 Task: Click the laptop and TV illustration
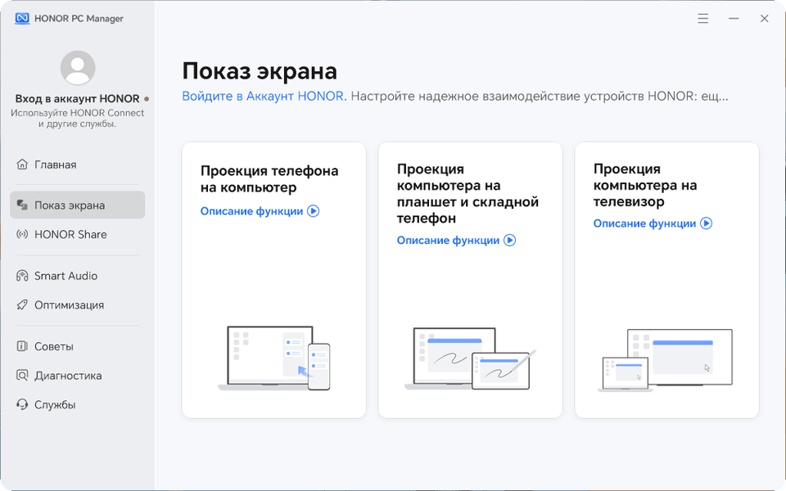tap(665, 360)
